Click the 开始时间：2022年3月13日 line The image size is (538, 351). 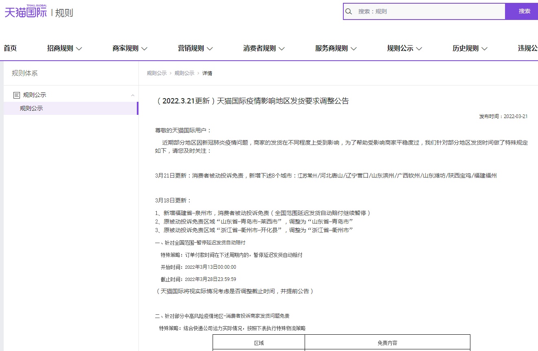click(x=198, y=267)
